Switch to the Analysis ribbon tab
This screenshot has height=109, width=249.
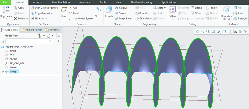(x=38, y=2)
